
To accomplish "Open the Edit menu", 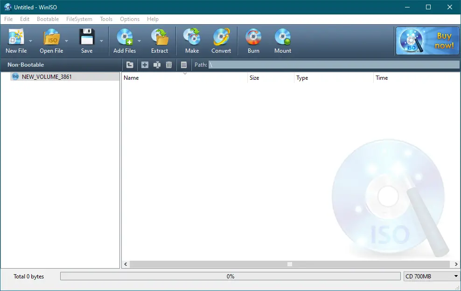I will [x=25, y=19].
